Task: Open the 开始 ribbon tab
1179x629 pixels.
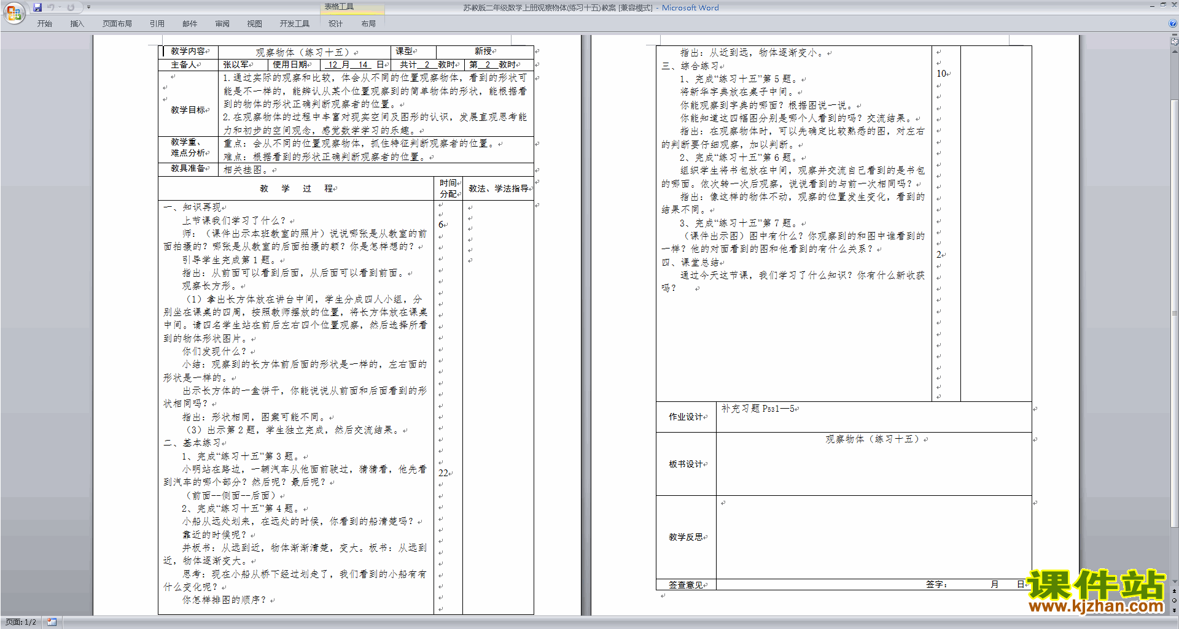Action: pyautogui.click(x=44, y=23)
